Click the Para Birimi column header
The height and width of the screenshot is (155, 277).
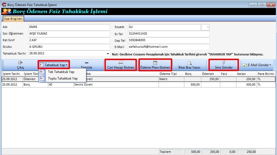point(266,74)
